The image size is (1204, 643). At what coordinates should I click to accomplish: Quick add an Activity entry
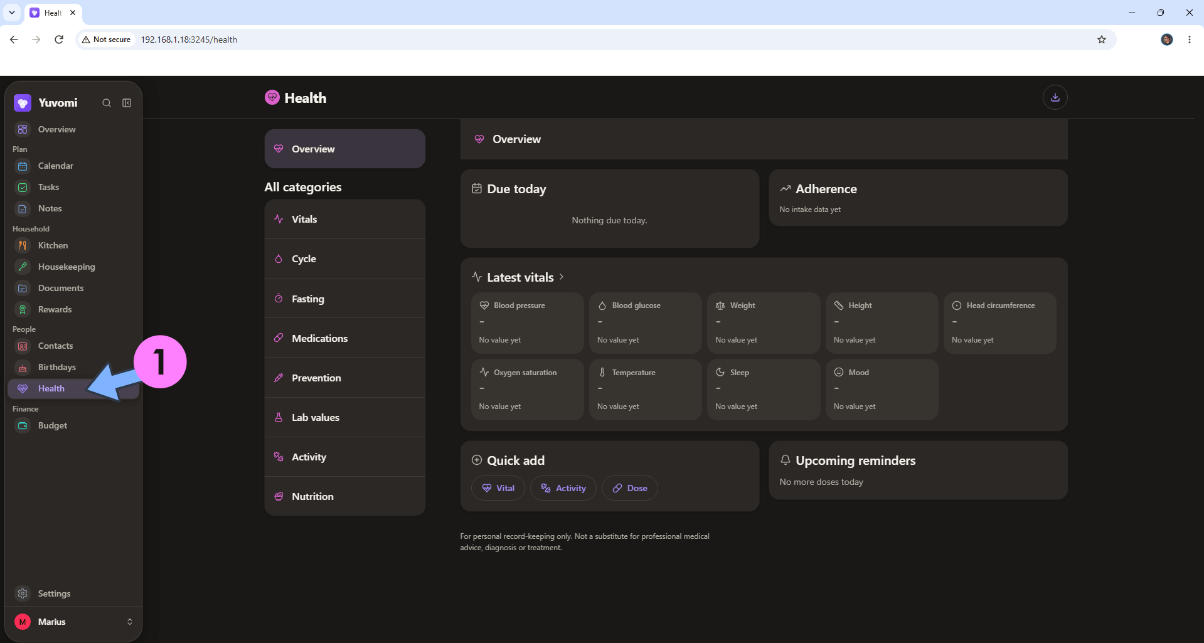[563, 488]
